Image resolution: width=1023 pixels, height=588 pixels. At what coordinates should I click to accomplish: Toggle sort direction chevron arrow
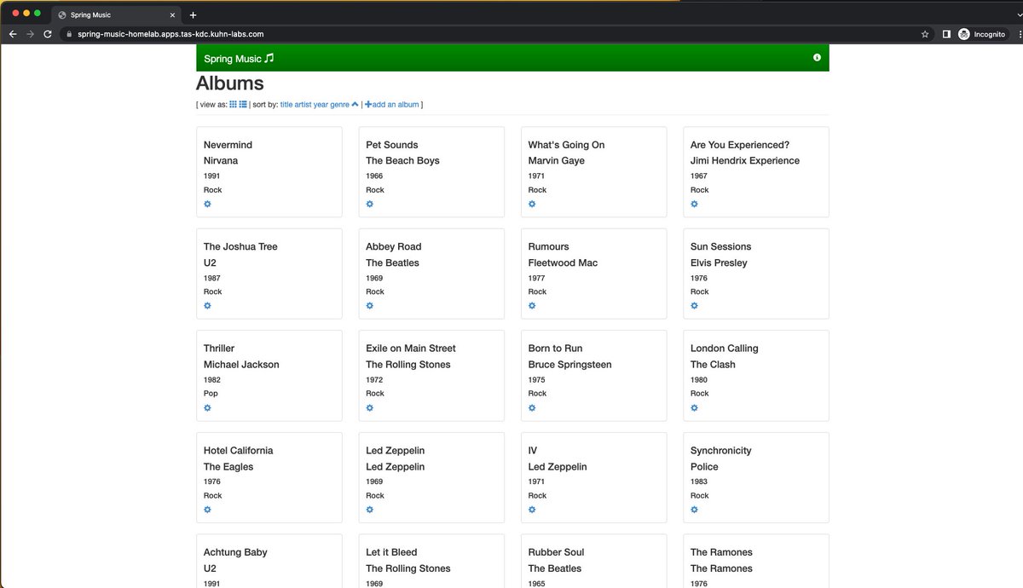tap(355, 104)
